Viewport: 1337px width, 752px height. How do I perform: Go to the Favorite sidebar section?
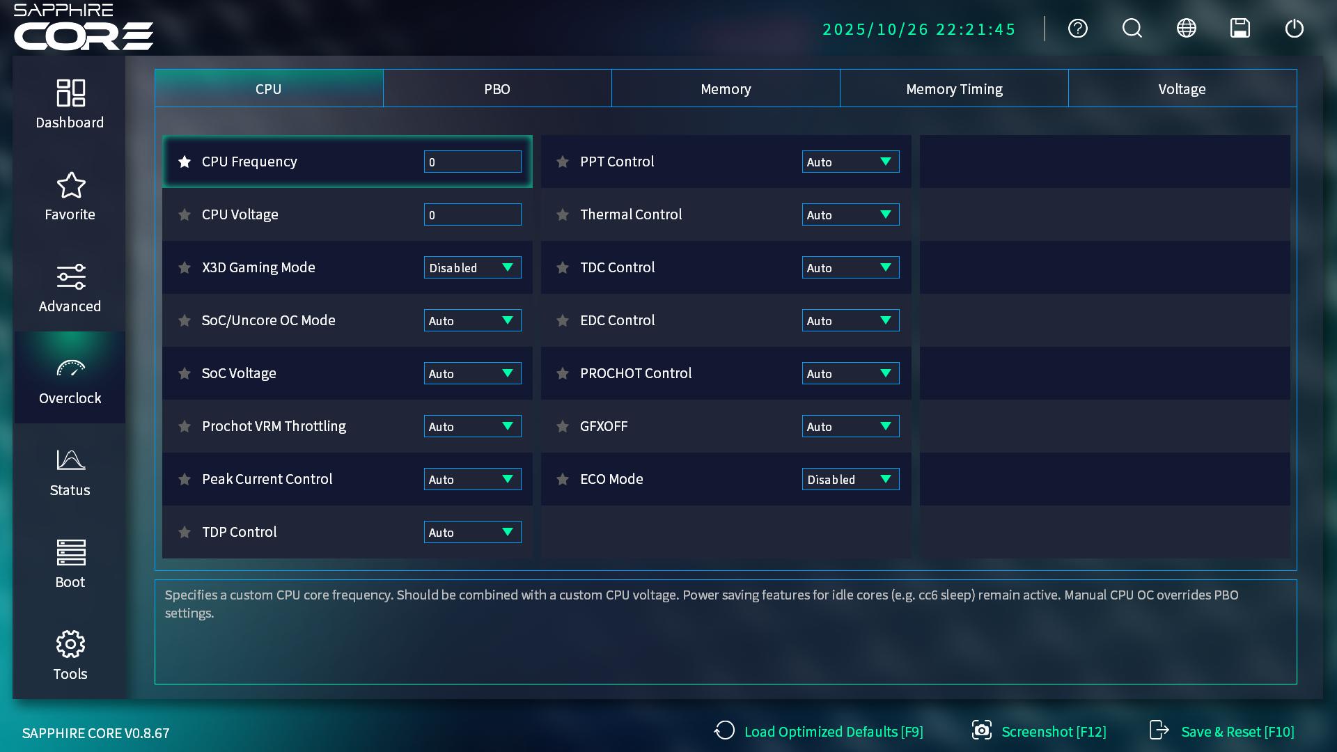[x=70, y=196]
